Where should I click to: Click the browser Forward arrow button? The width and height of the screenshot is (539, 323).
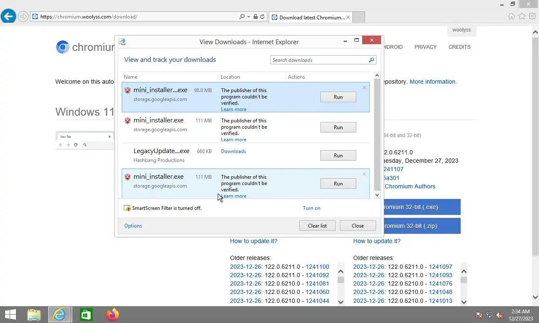click(x=23, y=17)
